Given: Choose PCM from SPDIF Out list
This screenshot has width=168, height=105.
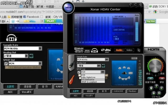Looking at the screenshot, I should point(93,75).
